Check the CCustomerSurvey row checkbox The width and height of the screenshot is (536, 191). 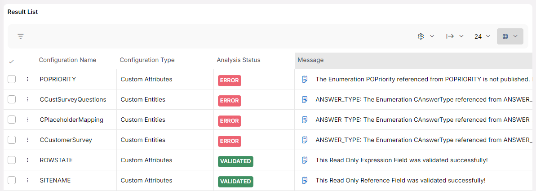click(12, 140)
